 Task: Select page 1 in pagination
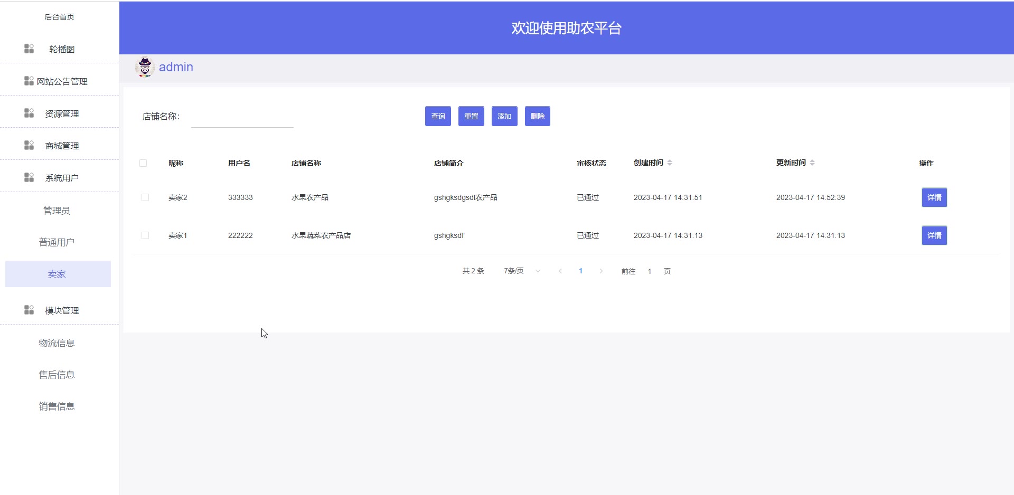(580, 271)
